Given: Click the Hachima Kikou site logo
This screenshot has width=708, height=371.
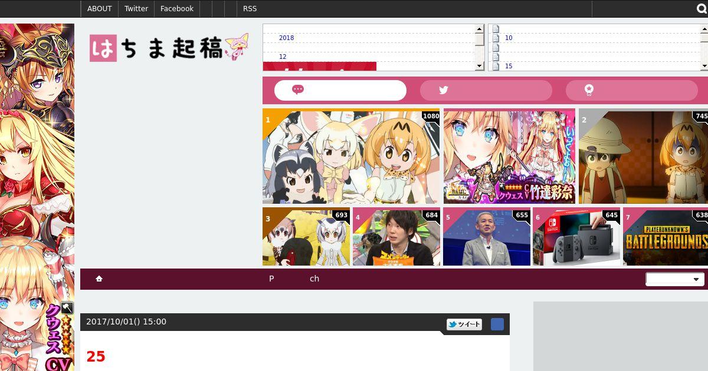Looking at the screenshot, I should (169, 48).
